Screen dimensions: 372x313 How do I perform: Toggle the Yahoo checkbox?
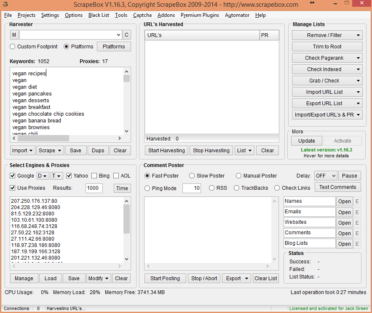[69, 176]
